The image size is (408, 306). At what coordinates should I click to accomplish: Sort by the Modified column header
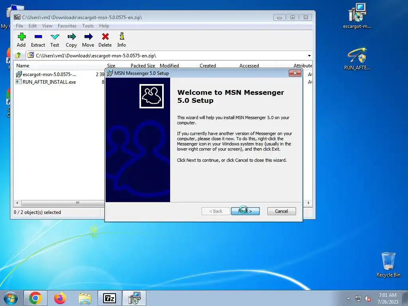[x=177, y=66]
